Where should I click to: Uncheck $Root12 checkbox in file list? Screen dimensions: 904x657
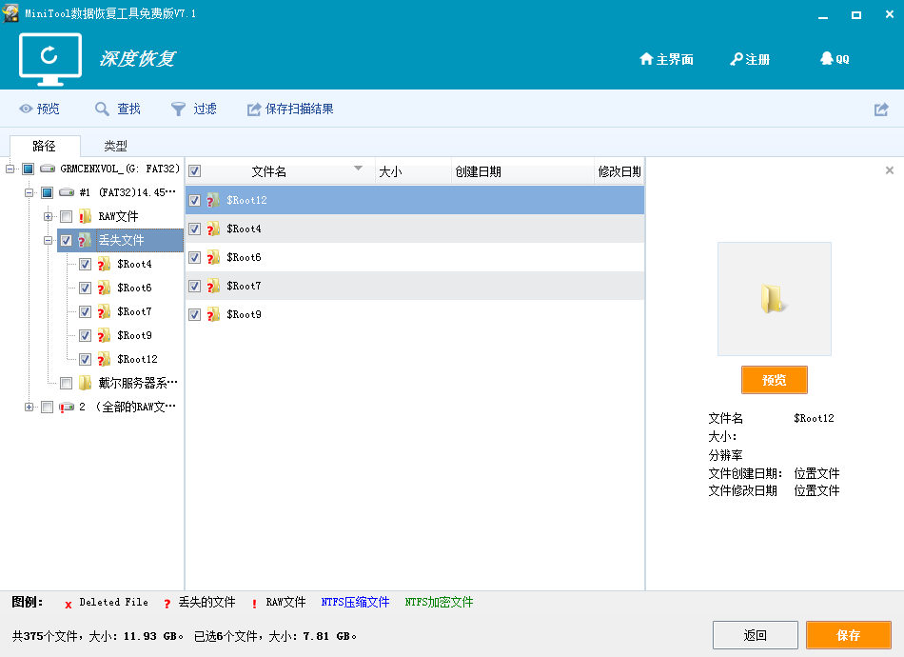tap(195, 200)
